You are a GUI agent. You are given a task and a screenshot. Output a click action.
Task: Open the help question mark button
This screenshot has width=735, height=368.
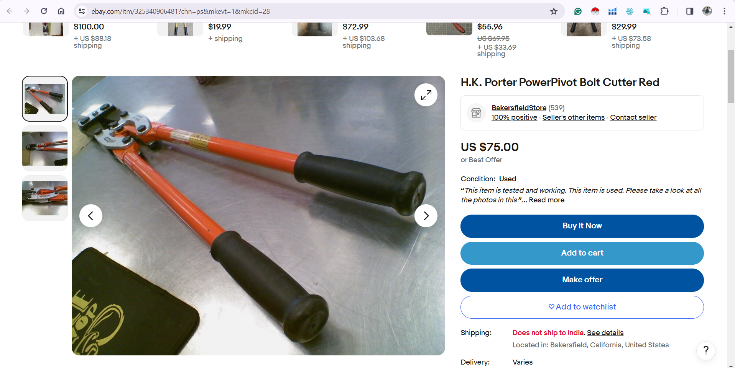(x=706, y=350)
